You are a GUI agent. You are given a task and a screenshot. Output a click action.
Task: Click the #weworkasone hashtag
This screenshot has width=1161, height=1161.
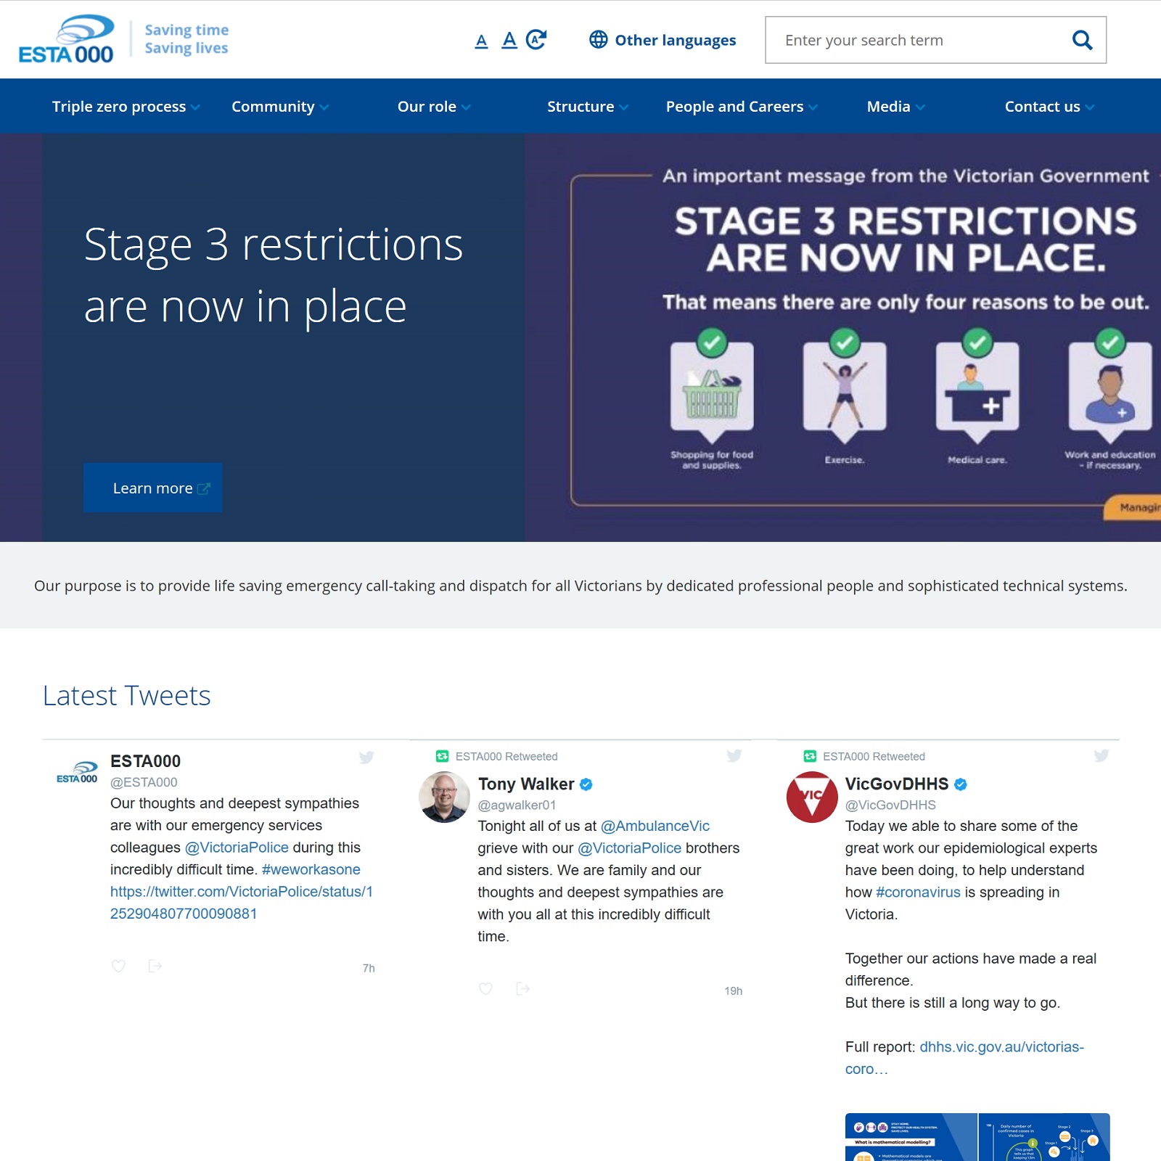coord(311,869)
